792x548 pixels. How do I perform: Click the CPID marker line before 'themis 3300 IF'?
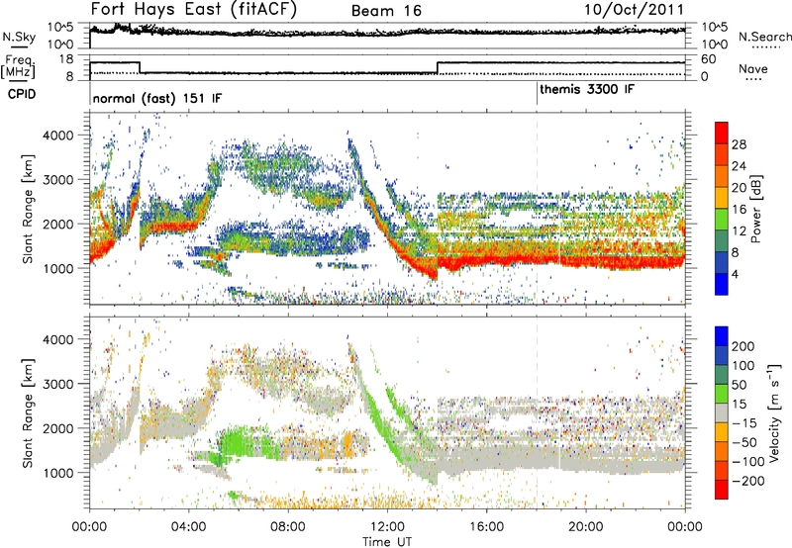[x=537, y=93]
